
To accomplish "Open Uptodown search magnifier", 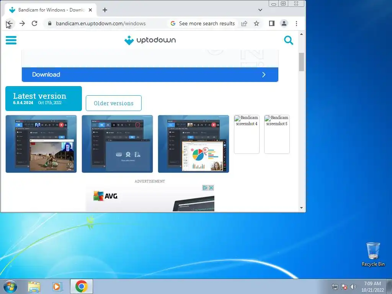I will coord(289,40).
